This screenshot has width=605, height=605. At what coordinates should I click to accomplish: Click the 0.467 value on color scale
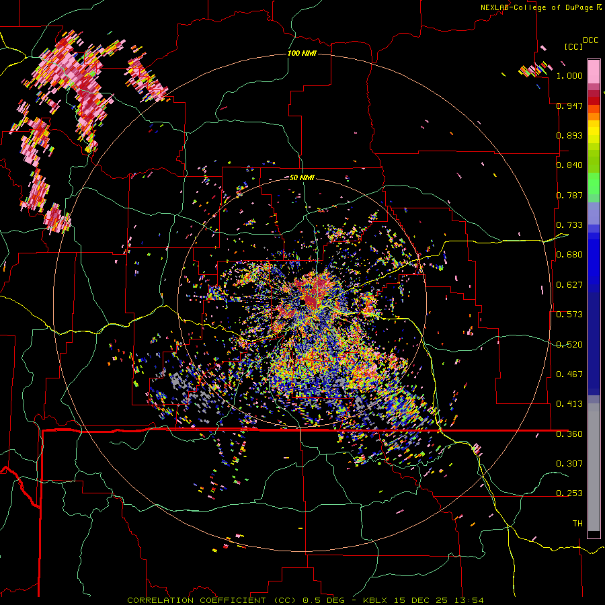(x=569, y=374)
